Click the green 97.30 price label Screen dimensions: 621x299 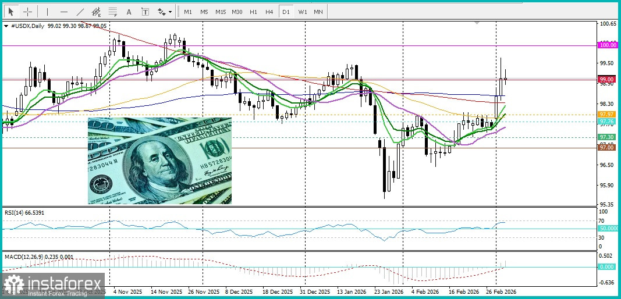(x=607, y=137)
